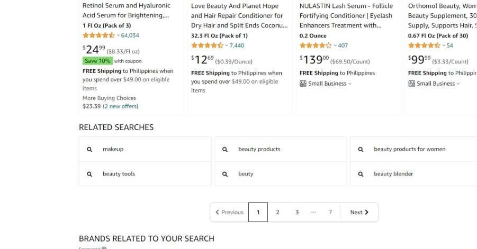Open Love Beauty And Planet conditioner title
477x249 pixels.
239,15
